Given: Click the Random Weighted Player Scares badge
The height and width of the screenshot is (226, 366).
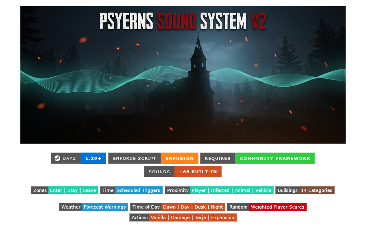Looking at the screenshot, I should (x=267, y=207).
